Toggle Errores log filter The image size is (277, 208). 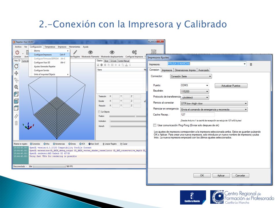coord(70,144)
